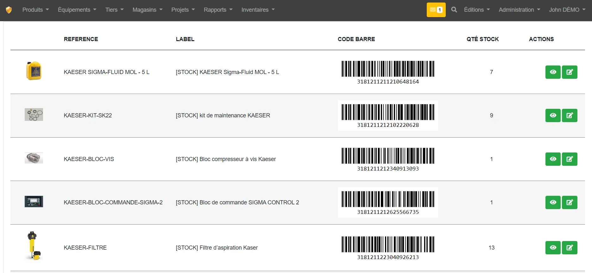The width and height of the screenshot is (592, 273).
Task: Expand the Équipements menu
Action: tap(77, 10)
